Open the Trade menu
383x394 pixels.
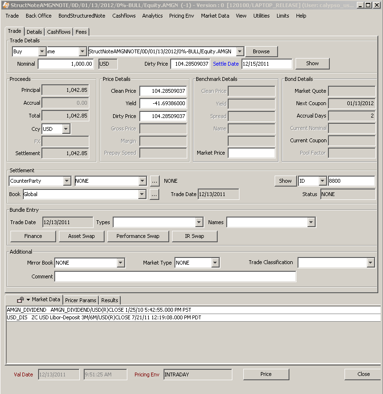pos(12,16)
